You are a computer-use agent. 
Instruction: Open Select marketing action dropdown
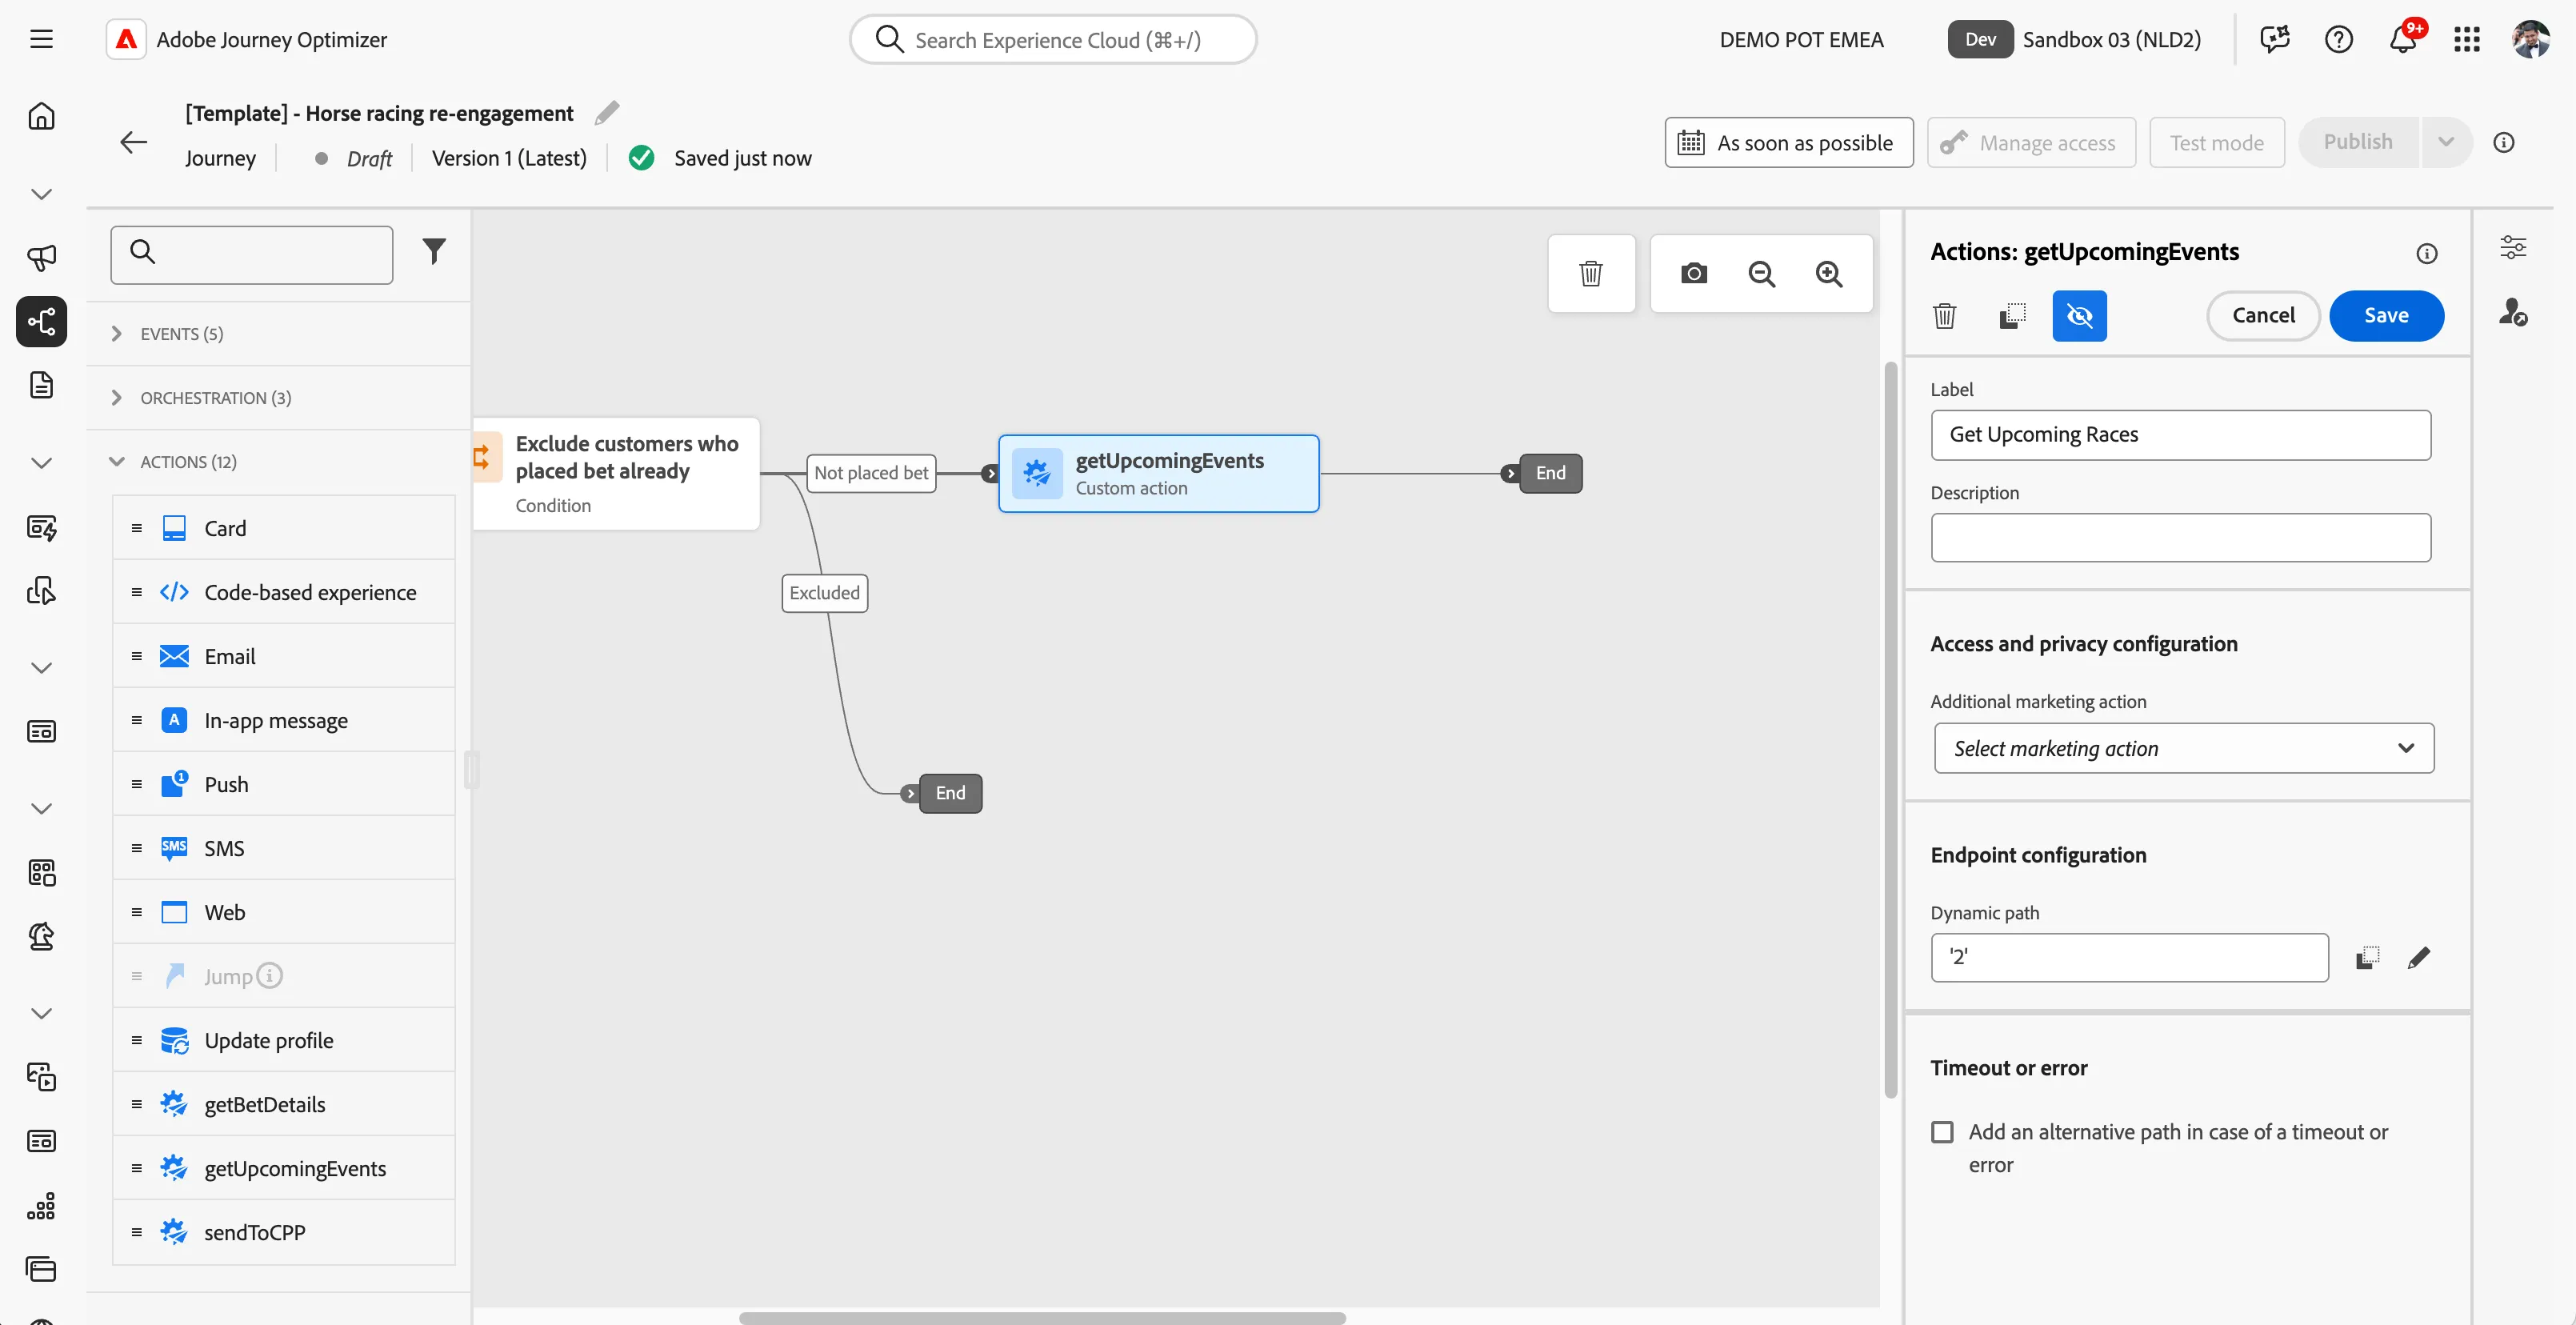pos(2184,749)
